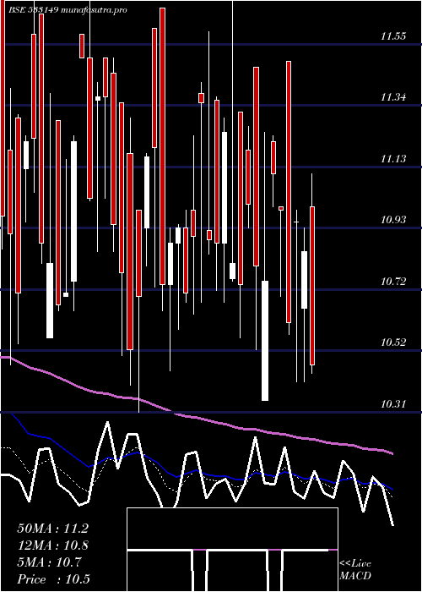Click the last red candlestick on right
Viewport: 422px width, 592px height.
pyautogui.click(x=312, y=286)
